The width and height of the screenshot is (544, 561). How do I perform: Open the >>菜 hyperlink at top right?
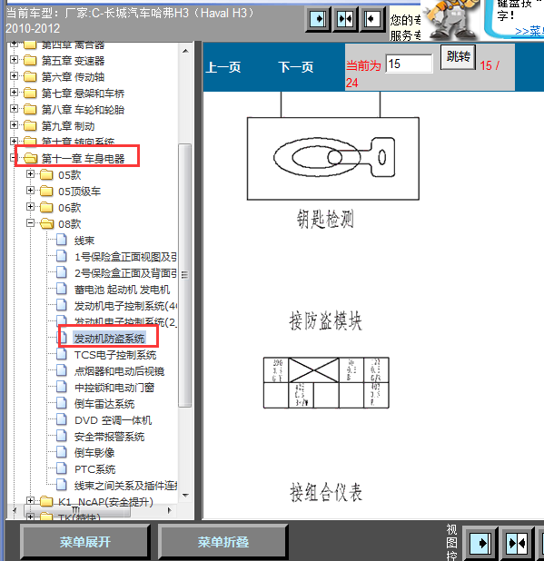tap(529, 31)
